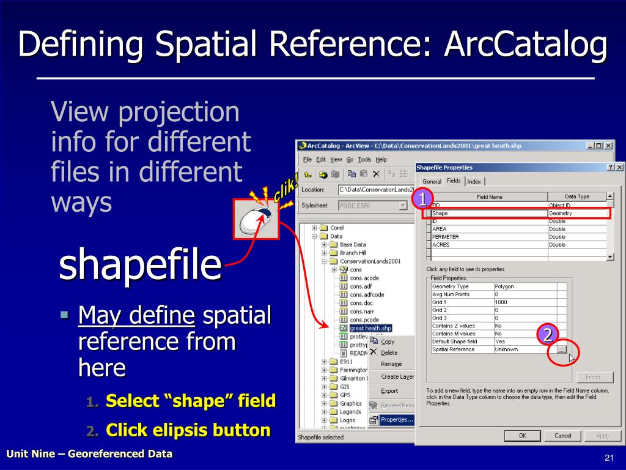
Task: Click the table icon beside cons.pcode
Action: tap(344, 319)
